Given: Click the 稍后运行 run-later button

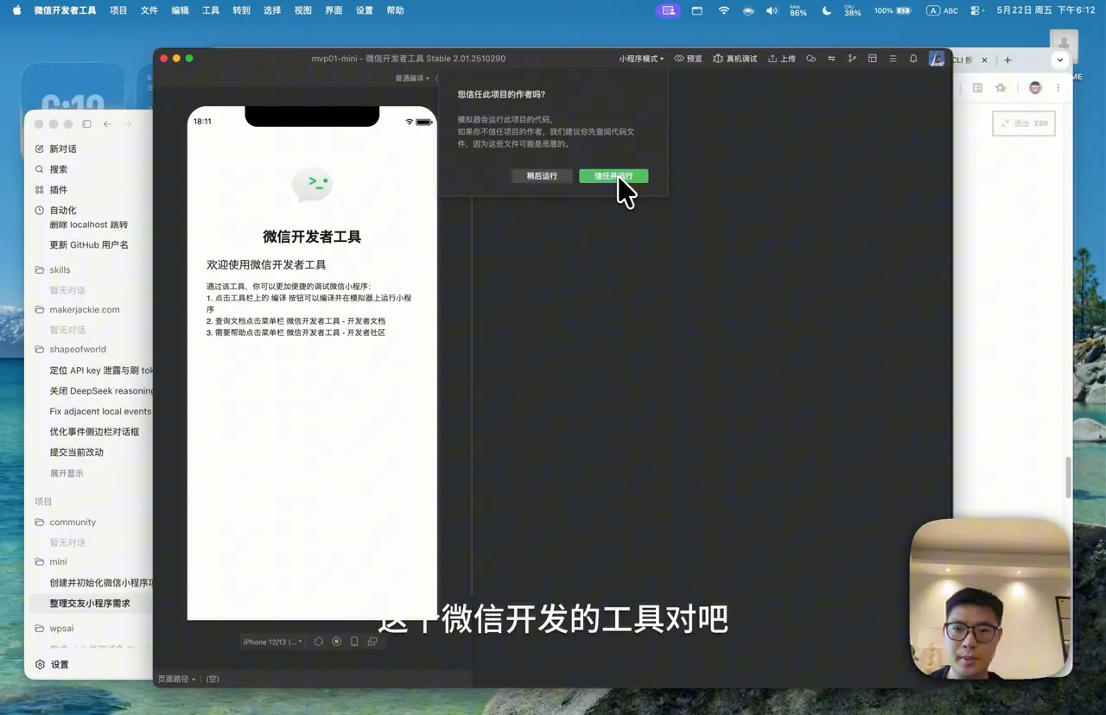Looking at the screenshot, I should (x=542, y=176).
